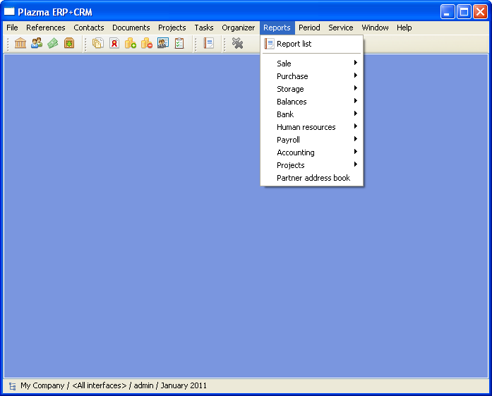
Task: Open the Documents menu
Action: [x=131, y=28]
